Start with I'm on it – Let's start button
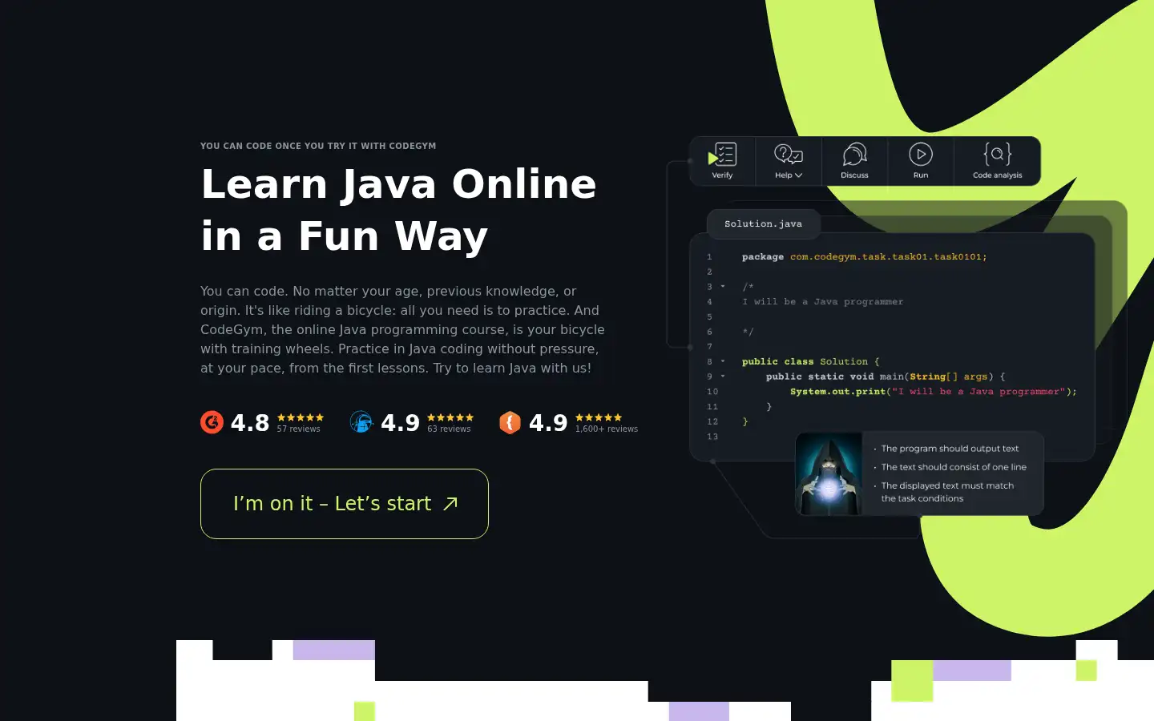1154x721 pixels. pyautogui.click(x=345, y=504)
